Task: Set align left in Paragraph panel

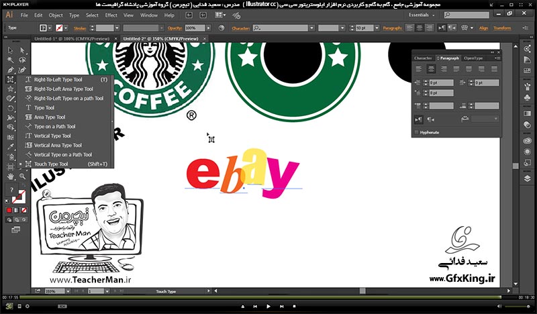Action: pos(418,69)
